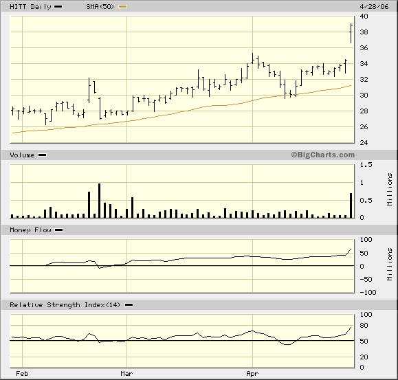The image size is (398, 380).
Task: Click the tallest volume bar near 1 million
Action: tap(99, 201)
